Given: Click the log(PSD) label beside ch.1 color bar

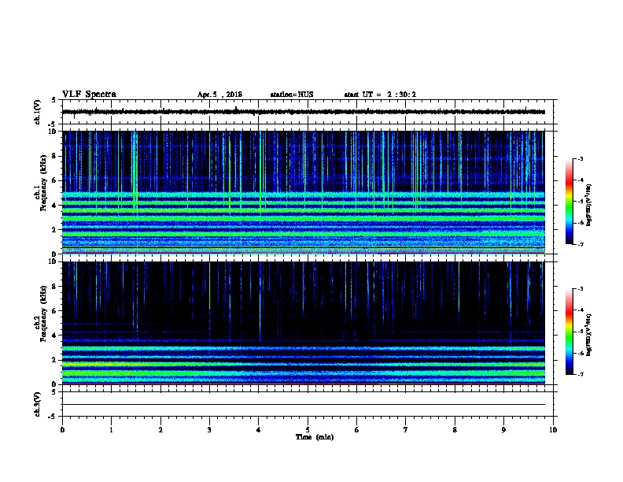Looking at the screenshot, I should 589,205.
